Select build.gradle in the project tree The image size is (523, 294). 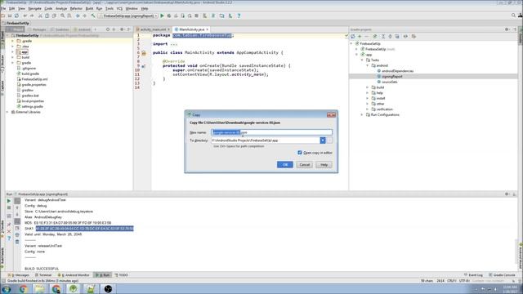30,73
